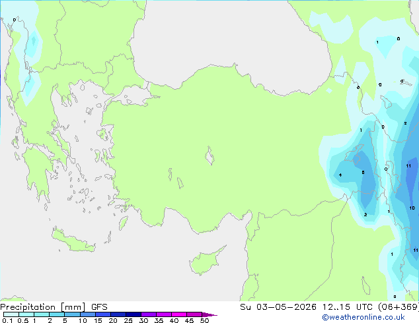Click the '12..15 UTC' time label
This screenshot has height=323, width=419.
click(x=348, y=307)
